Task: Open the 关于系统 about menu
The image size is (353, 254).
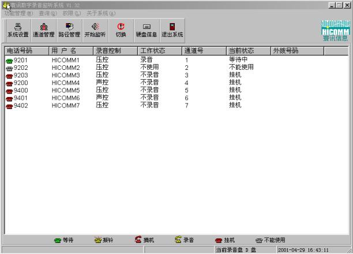Action: [101, 13]
